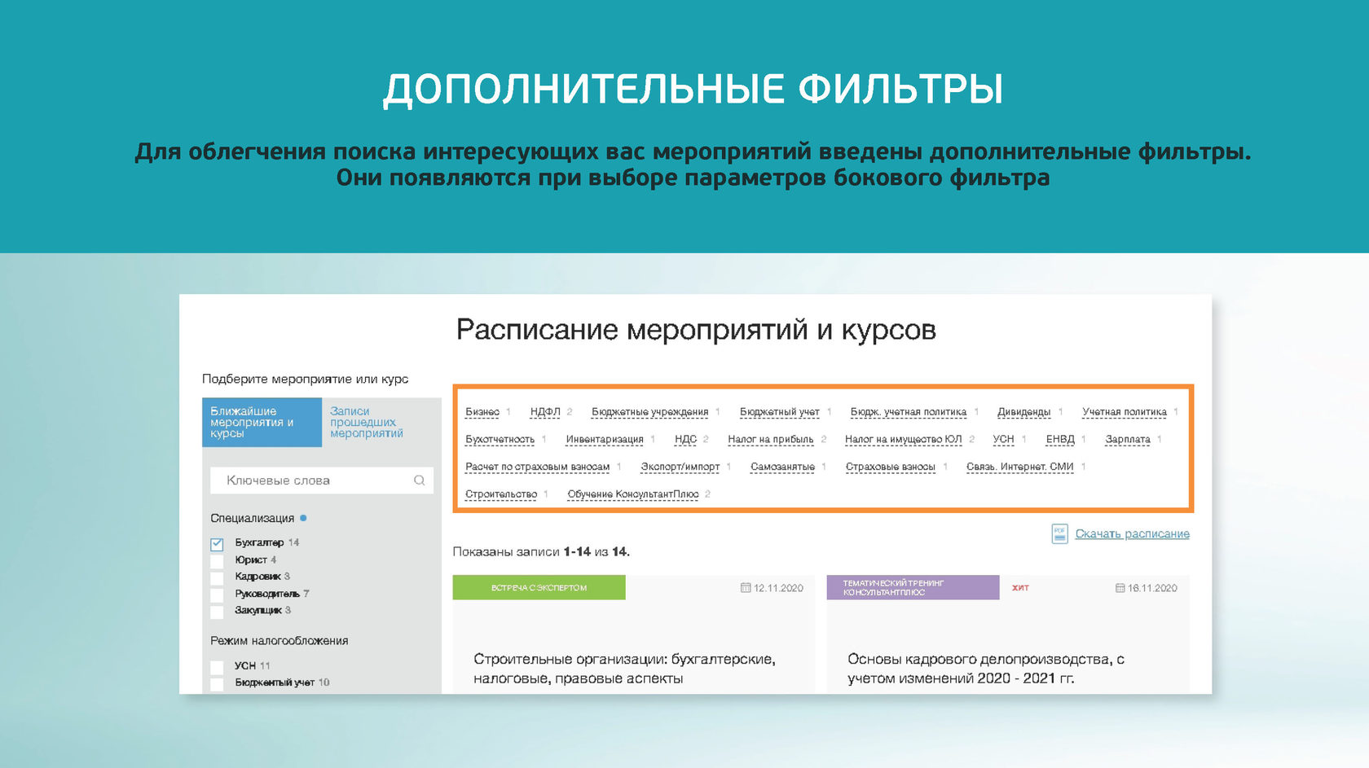Check the Юрист checkbox
The height and width of the screenshot is (768, 1369).
pyautogui.click(x=217, y=561)
